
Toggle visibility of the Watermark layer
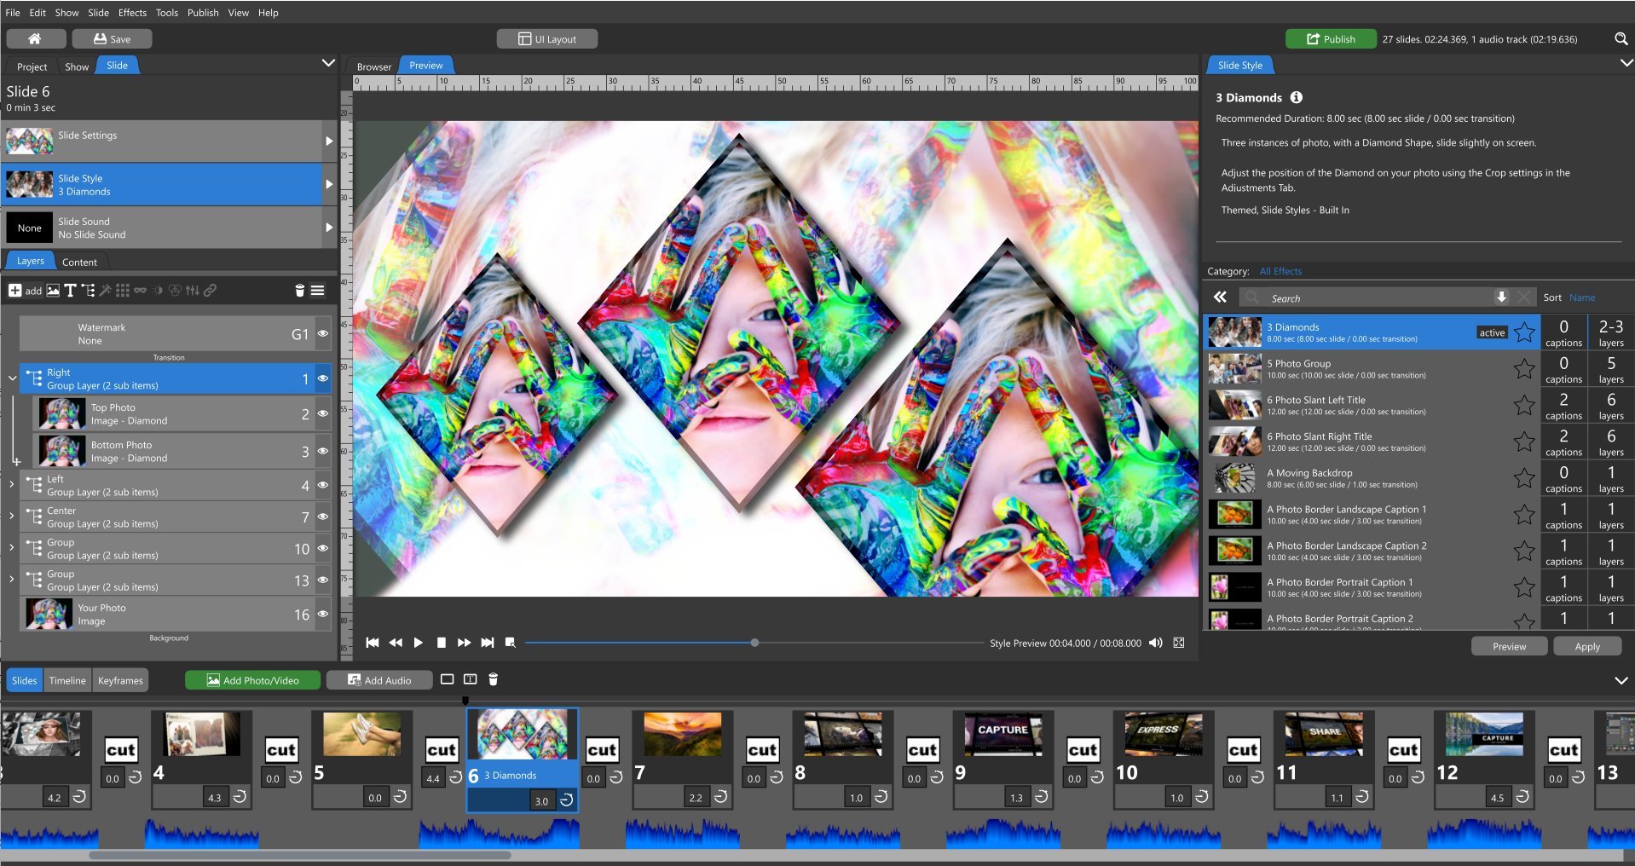point(323,334)
